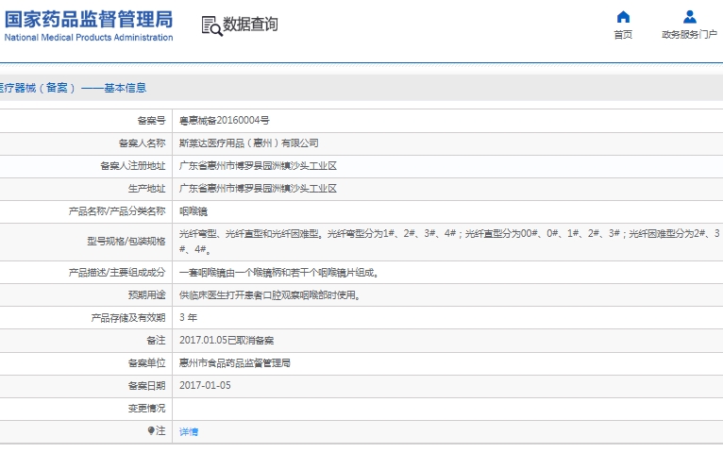
Task: Click the 型号规格/包装规格 label
Action: point(126,241)
